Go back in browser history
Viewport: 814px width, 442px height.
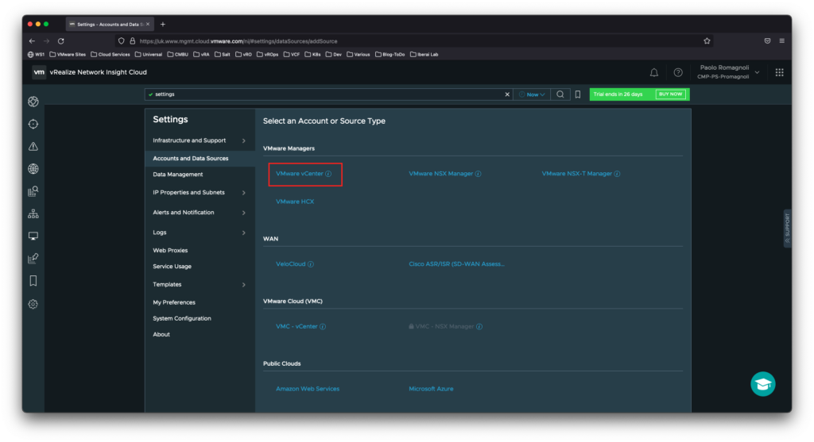coord(32,41)
